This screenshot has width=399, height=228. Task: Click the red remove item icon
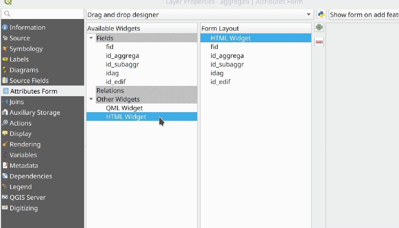click(x=319, y=42)
